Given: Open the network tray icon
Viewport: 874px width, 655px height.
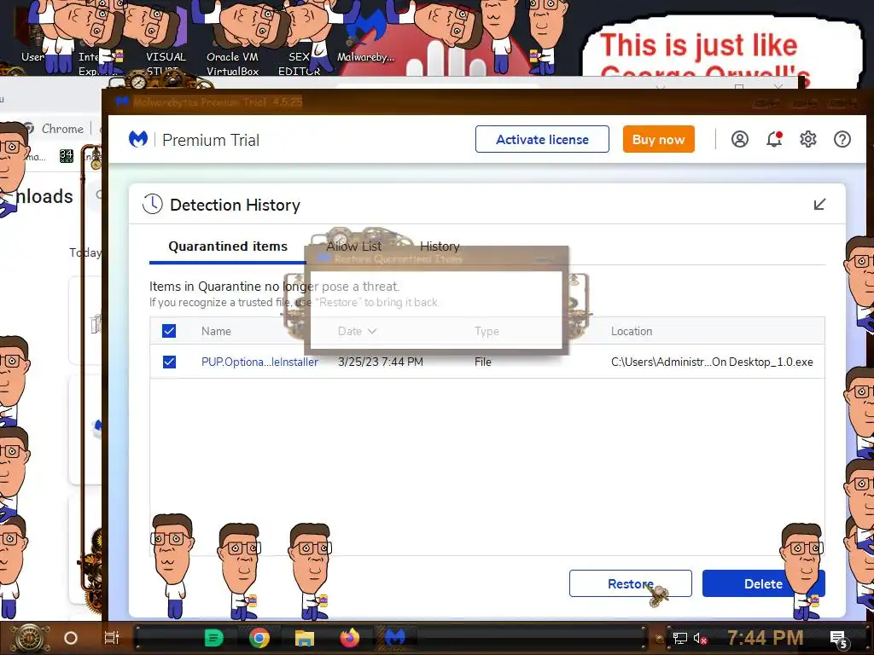Looking at the screenshot, I should click(680, 638).
